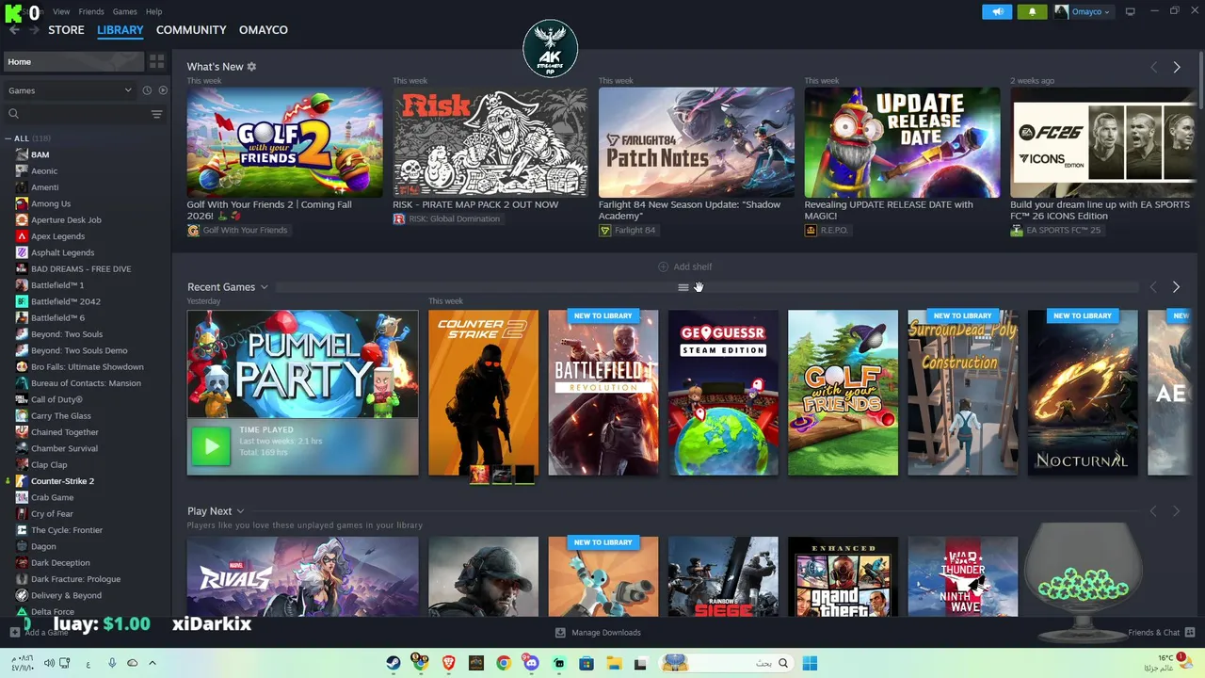Select Clap Clap in the game list

[49, 465]
